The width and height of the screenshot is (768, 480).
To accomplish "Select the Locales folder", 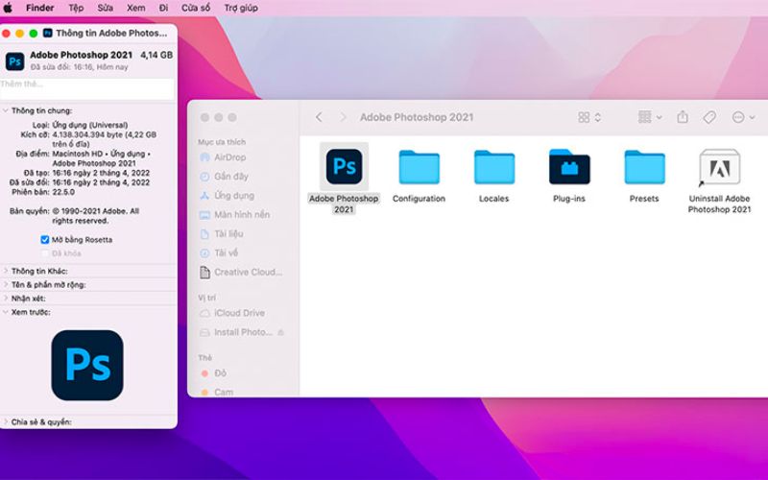I will pyautogui.click(x=493, y=166).
